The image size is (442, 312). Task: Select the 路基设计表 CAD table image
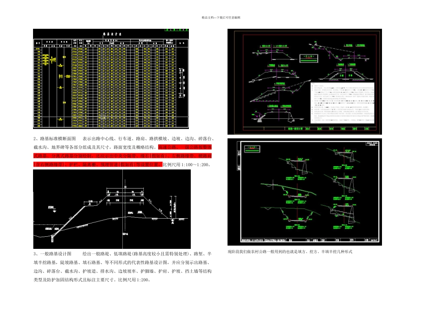point(111,79)
